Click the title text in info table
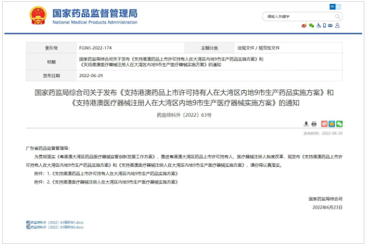 (x=171, y=62)
